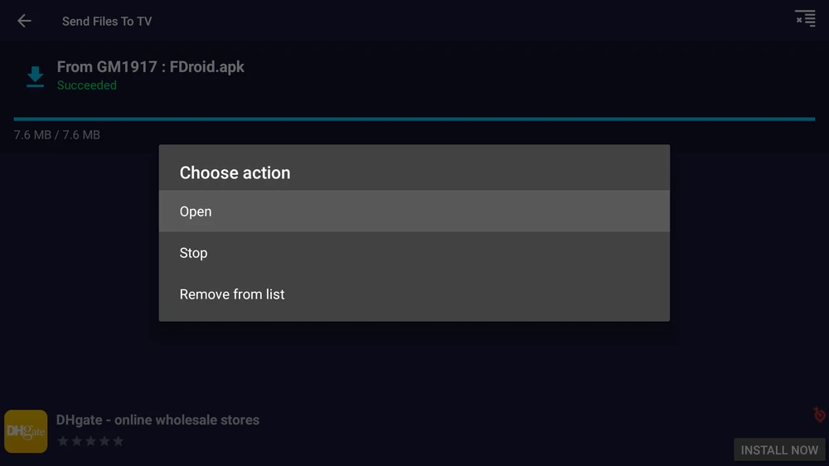This screenshot has height=466, width=829.
Task: Open DHgate online wholesale stores ad title
Action: (x=158, y=420)
